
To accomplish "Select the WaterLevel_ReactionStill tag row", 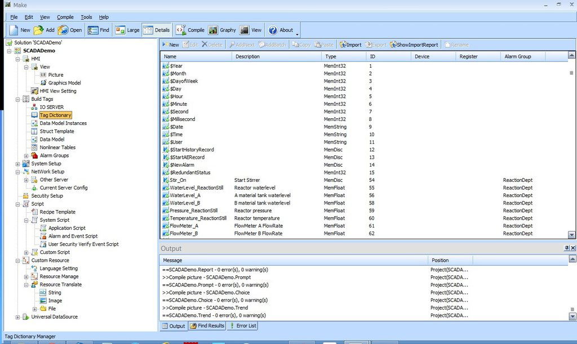I will 198,187.
